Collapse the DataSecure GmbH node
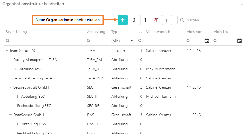This screenshot has height=138, width=247. (11, 115)
